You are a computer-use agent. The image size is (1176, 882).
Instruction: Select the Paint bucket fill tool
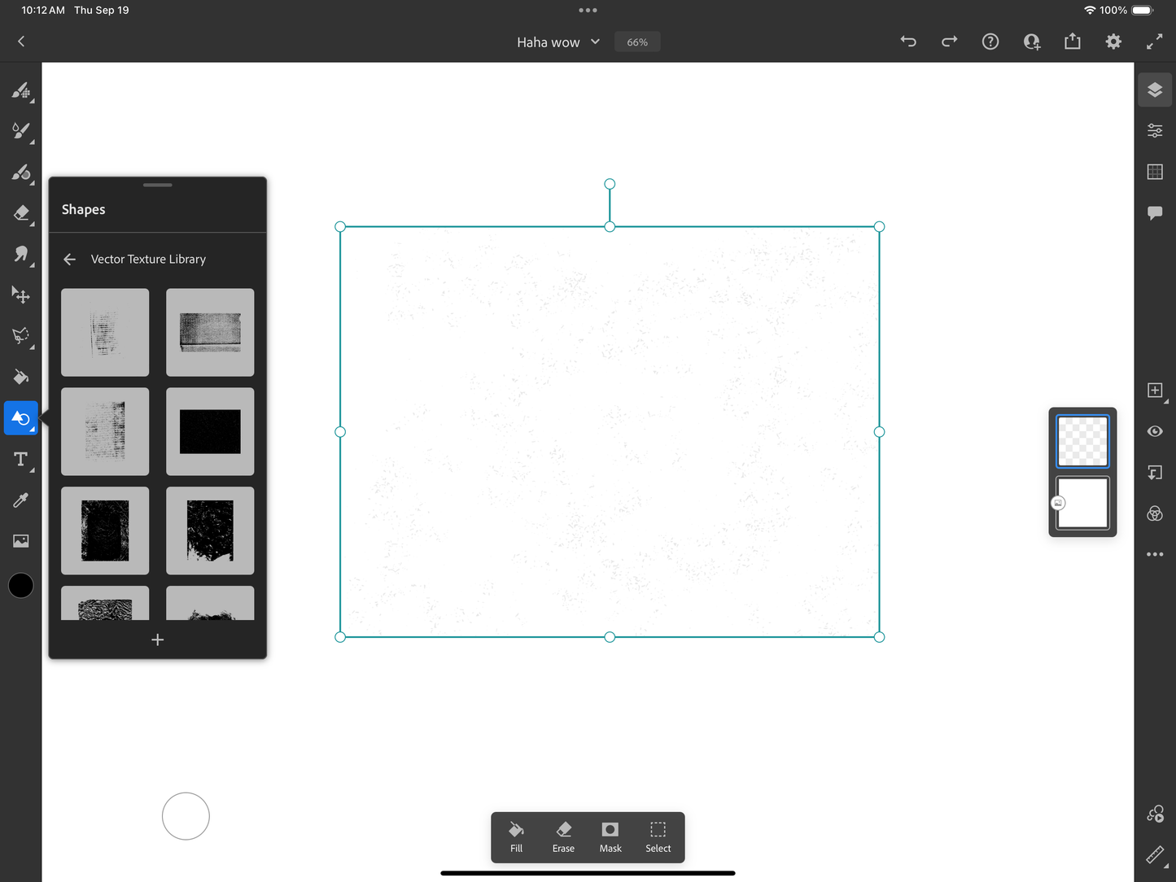click(x=21, y=377)
